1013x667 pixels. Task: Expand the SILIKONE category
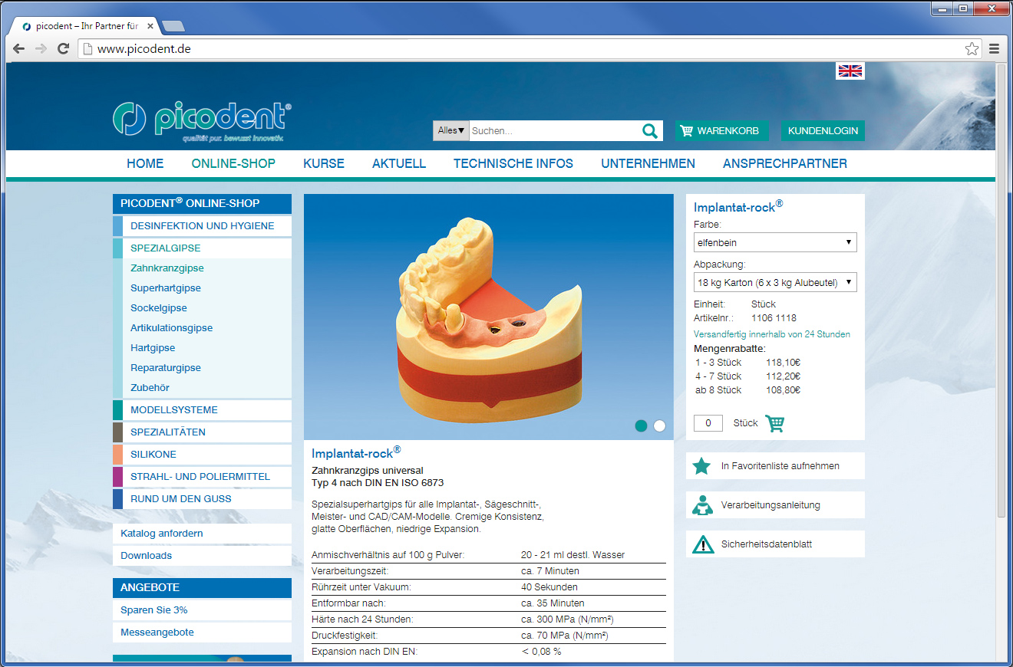coord(202,455)
